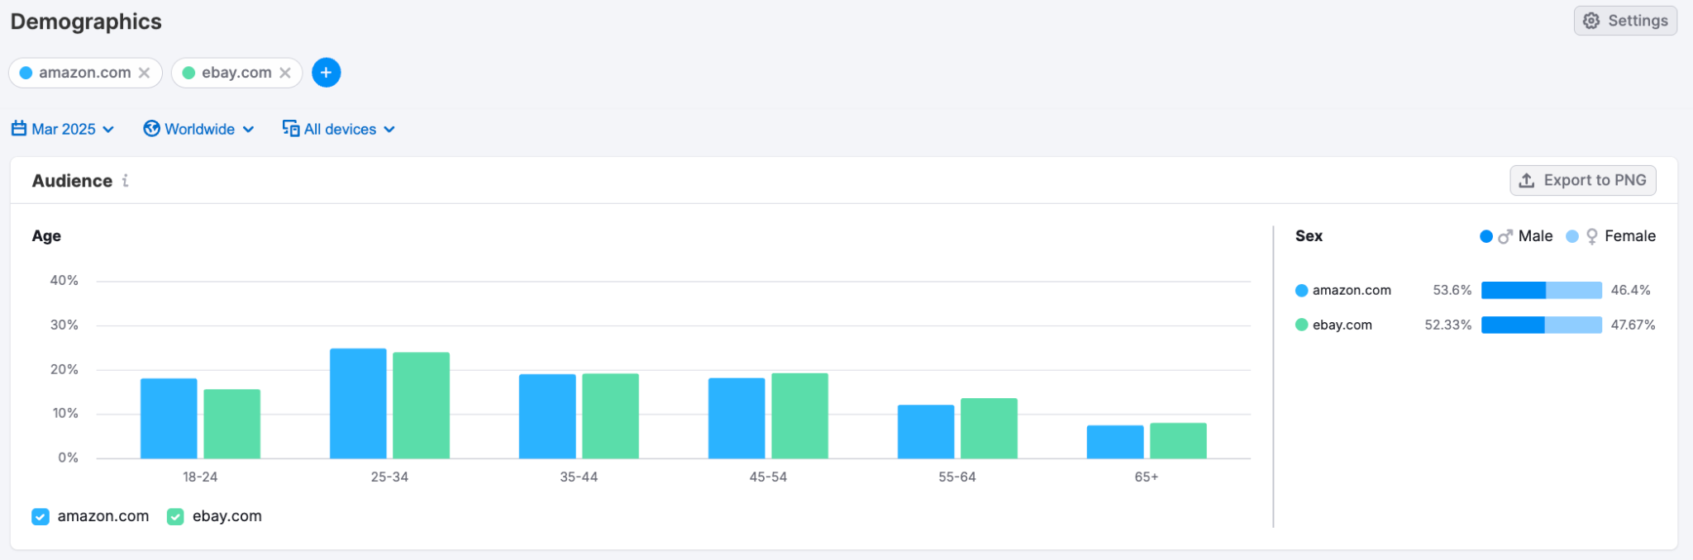Click the Audience panel title

72,180
